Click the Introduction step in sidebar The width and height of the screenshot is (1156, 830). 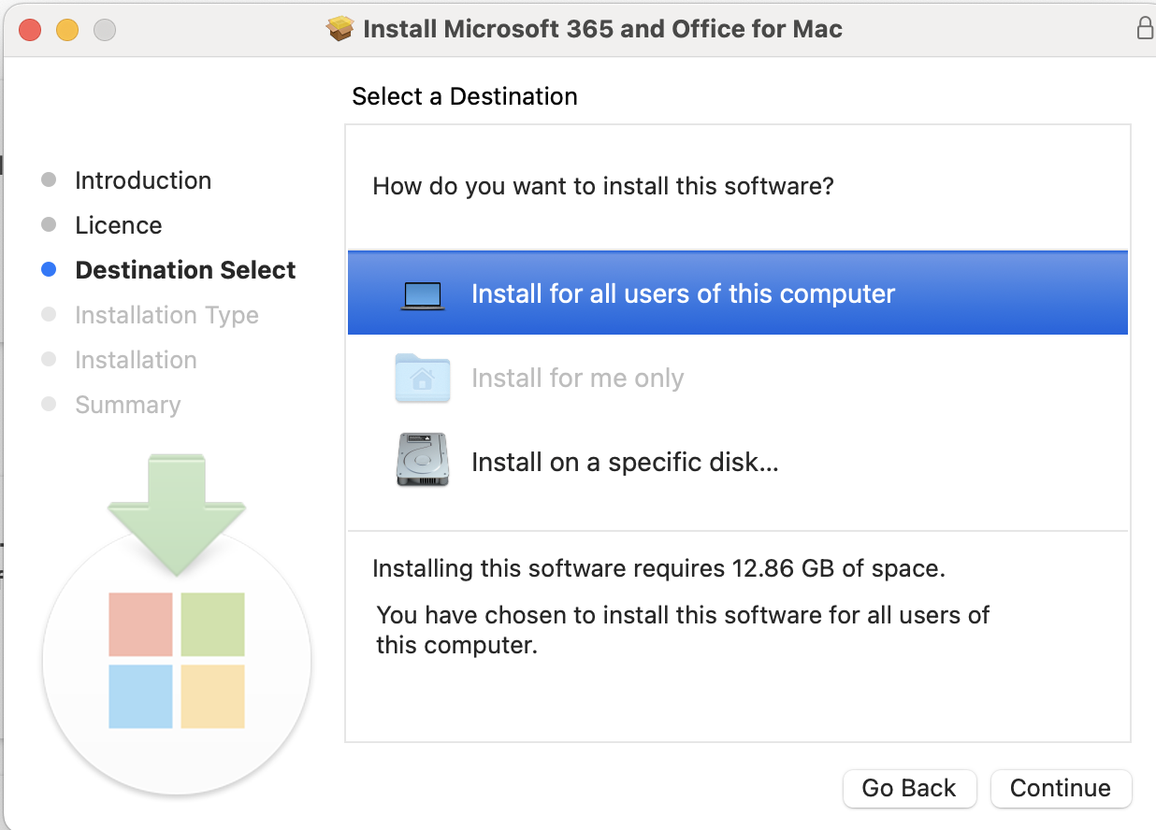pyautogui.click(x=143, y=180)
